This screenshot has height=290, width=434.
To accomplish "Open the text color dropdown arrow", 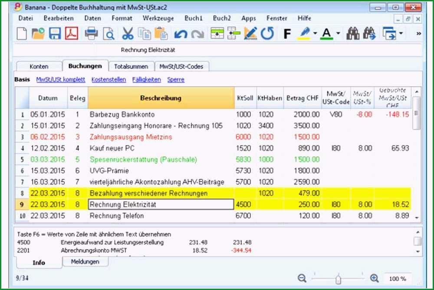I will click(338, 33).
